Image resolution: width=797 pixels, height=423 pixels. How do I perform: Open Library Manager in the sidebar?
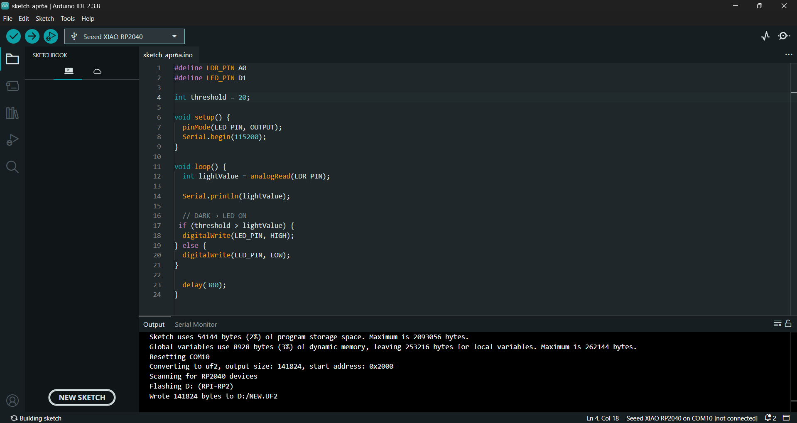coord(12,113)
